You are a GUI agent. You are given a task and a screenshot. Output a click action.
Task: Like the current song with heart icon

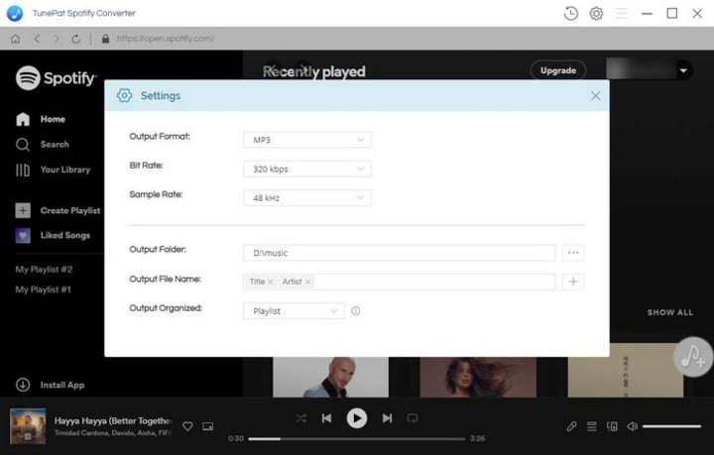[187, 426]
